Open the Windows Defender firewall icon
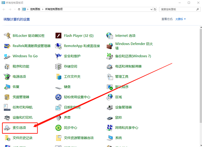 point(109,46)
